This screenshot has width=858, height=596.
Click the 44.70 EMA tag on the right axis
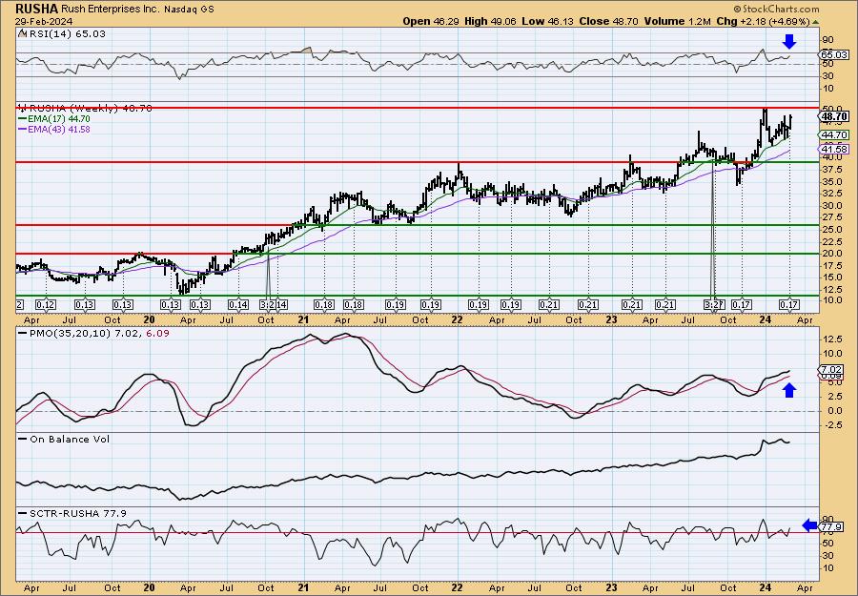coord(834,134)
